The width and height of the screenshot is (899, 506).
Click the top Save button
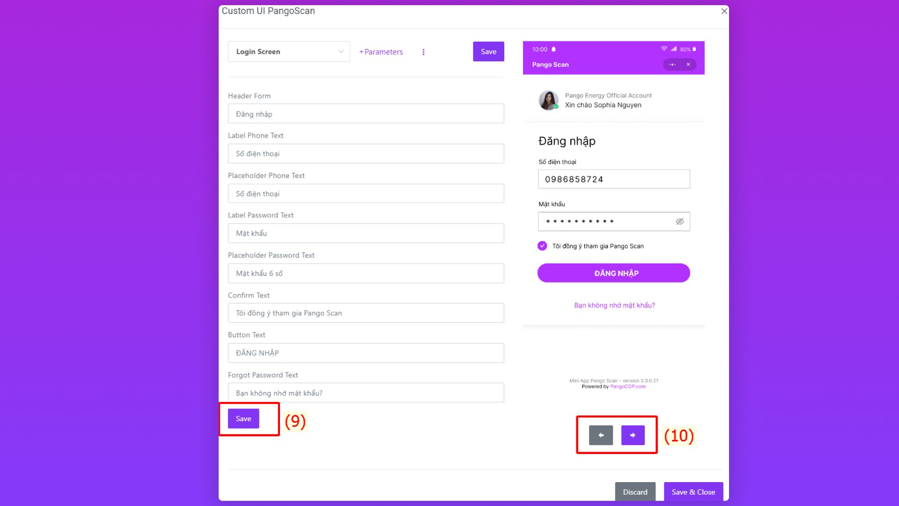[x=488, y=52]
